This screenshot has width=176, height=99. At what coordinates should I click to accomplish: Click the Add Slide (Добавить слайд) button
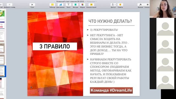click(x=9, y=5)
